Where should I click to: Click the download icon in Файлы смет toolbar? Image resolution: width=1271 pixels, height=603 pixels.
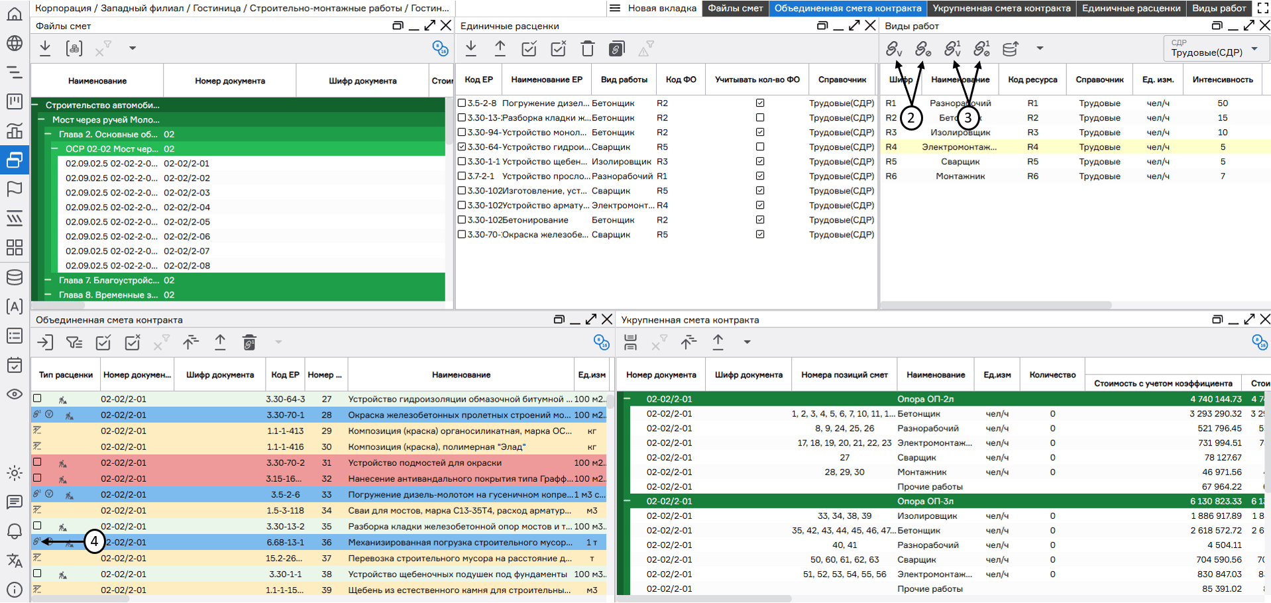[x=45, y=48]
